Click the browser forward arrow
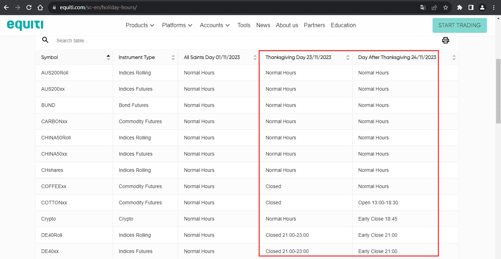 (x=18, y=7)
